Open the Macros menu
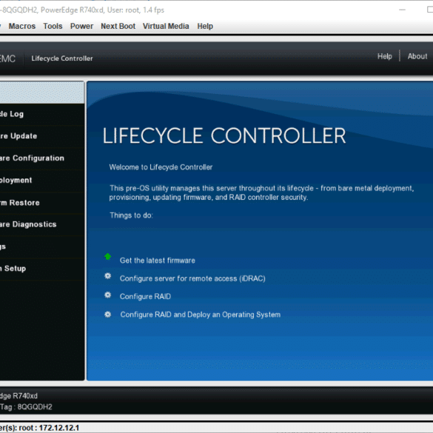Screen dimensions: 433x433 pyautogui.click(x=22, y=26)
